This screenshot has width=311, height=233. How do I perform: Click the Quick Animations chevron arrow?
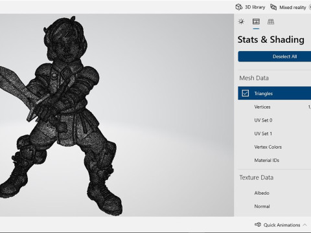tap(305, 225)
